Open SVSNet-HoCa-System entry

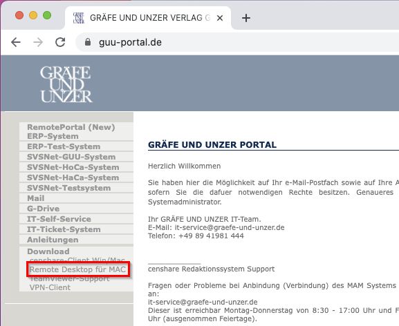click(73, 167)
